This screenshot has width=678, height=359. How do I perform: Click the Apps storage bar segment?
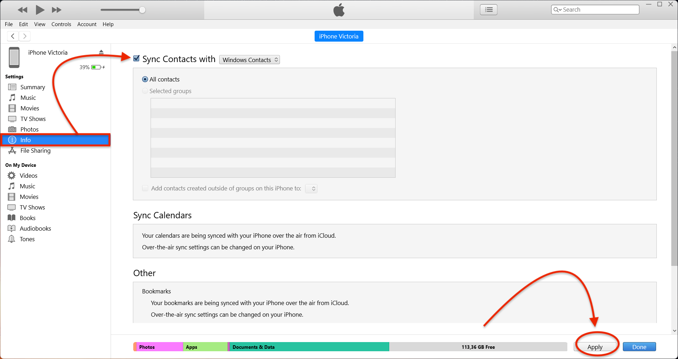(x=205, y=347)
